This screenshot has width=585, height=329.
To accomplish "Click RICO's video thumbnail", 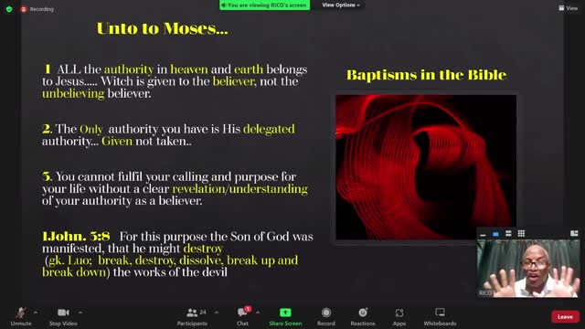I will 528,268.
